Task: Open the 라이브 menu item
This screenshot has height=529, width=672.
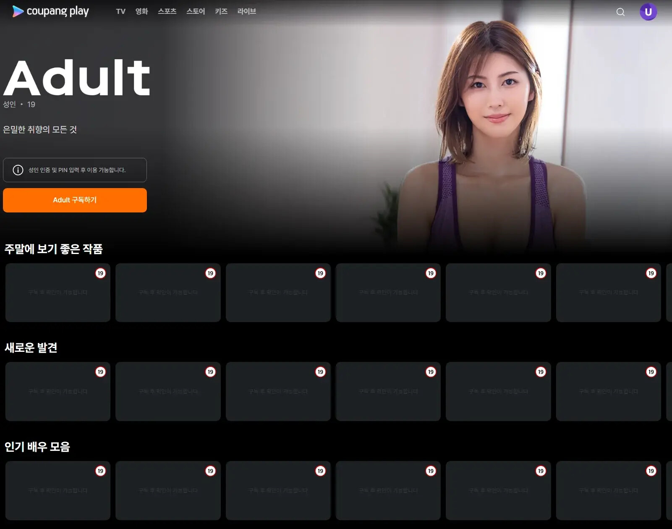Action: pos(247,11)
